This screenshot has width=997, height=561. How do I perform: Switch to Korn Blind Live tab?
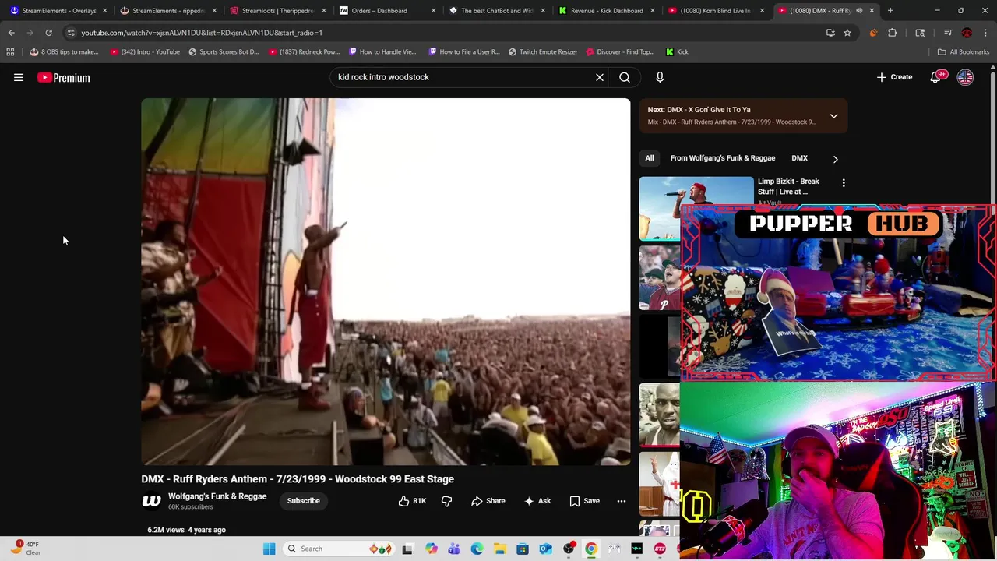coord(715,10)
